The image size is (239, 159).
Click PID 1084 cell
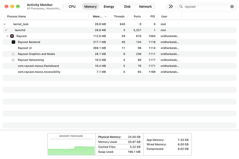point(152,36)
